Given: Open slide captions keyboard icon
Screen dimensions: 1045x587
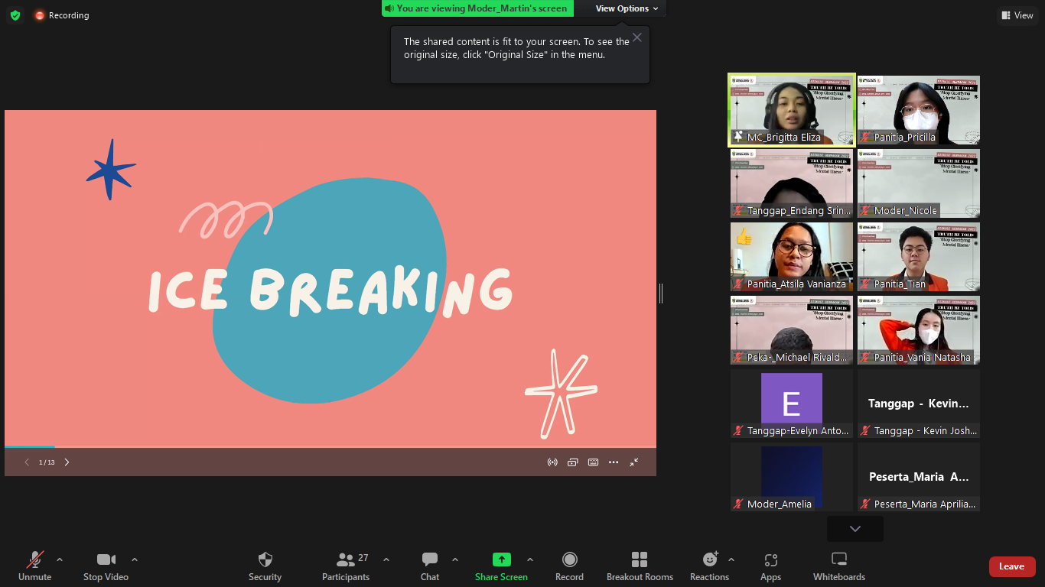Looking at the screenshot, I should 593,462.
